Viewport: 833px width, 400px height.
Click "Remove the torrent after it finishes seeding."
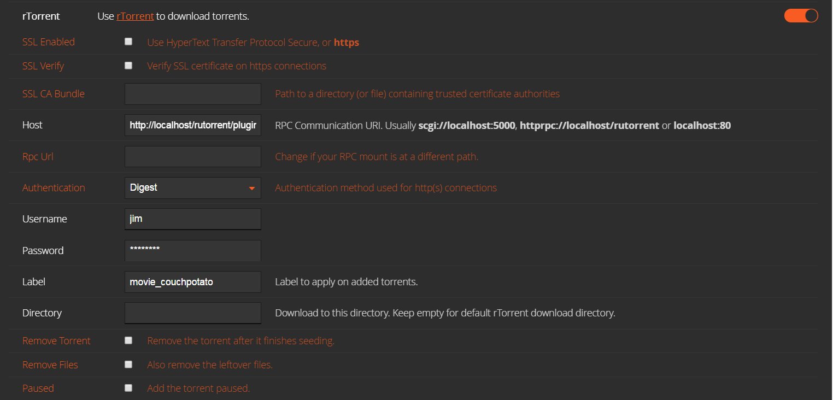pos(240,341)
